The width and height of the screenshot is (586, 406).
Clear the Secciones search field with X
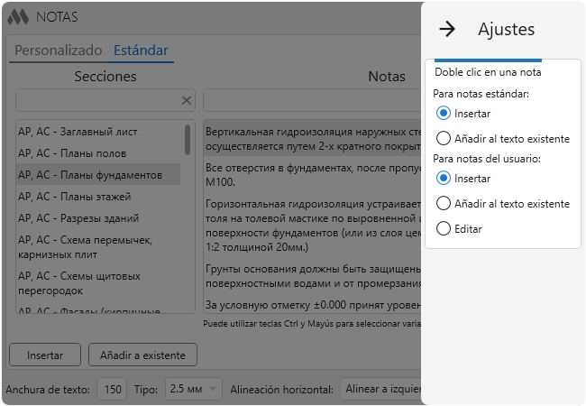pyautogui.click(x=187, y=100)
